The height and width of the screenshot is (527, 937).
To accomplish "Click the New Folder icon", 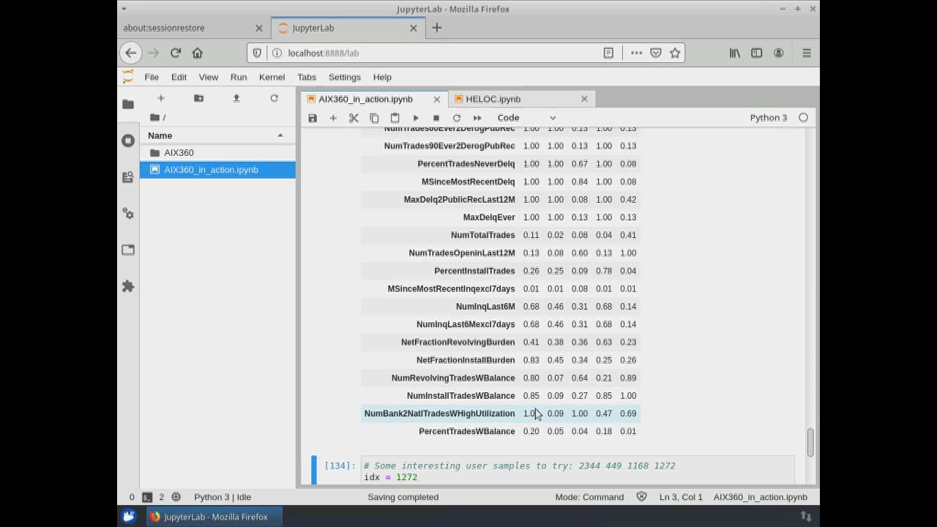I will (198, 98).
